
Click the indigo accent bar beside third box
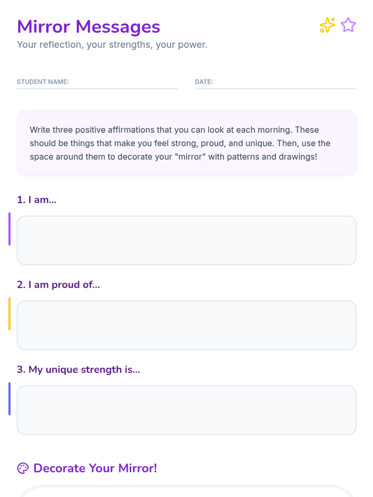tap(9, 399)
